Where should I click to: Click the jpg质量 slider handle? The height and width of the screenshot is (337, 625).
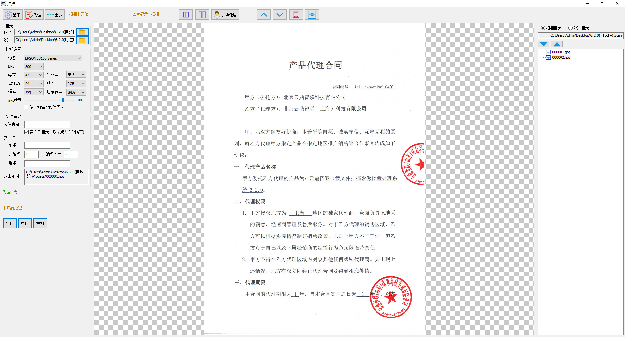(63, 100)
